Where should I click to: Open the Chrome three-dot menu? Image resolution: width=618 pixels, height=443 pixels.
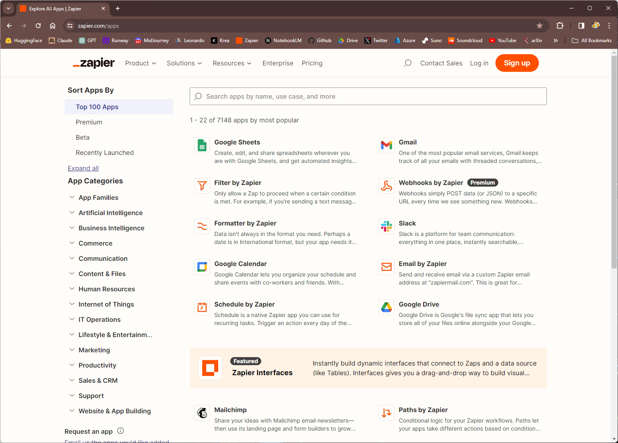click(x=609, y=26)
